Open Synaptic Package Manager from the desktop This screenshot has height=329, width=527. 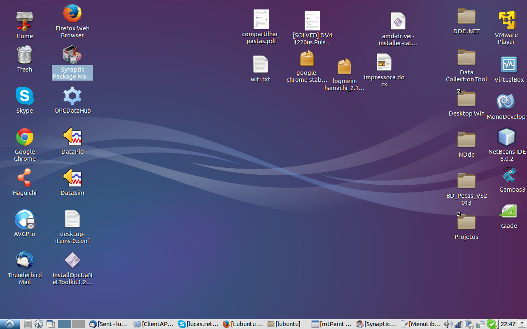click(x=72, y=56)
